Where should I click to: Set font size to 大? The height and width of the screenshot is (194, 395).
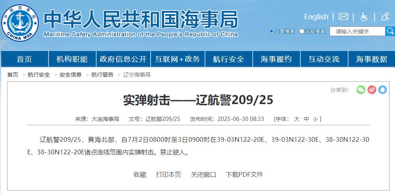point(296,119)
